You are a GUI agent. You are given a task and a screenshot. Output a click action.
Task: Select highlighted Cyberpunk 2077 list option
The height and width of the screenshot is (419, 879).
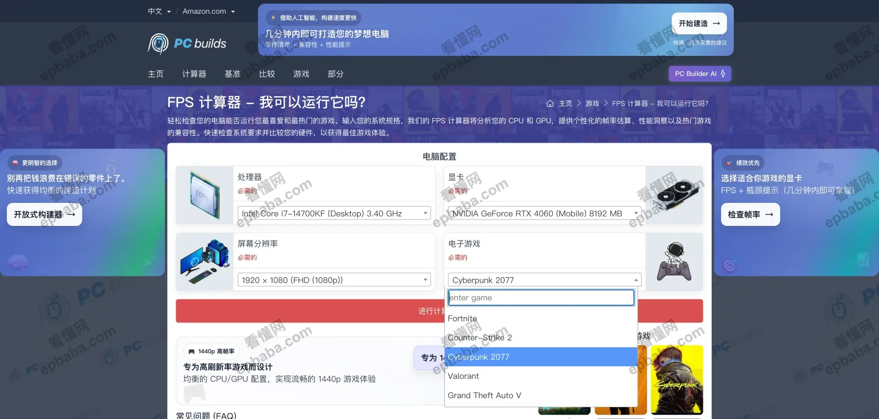click(x=541, y=357)
